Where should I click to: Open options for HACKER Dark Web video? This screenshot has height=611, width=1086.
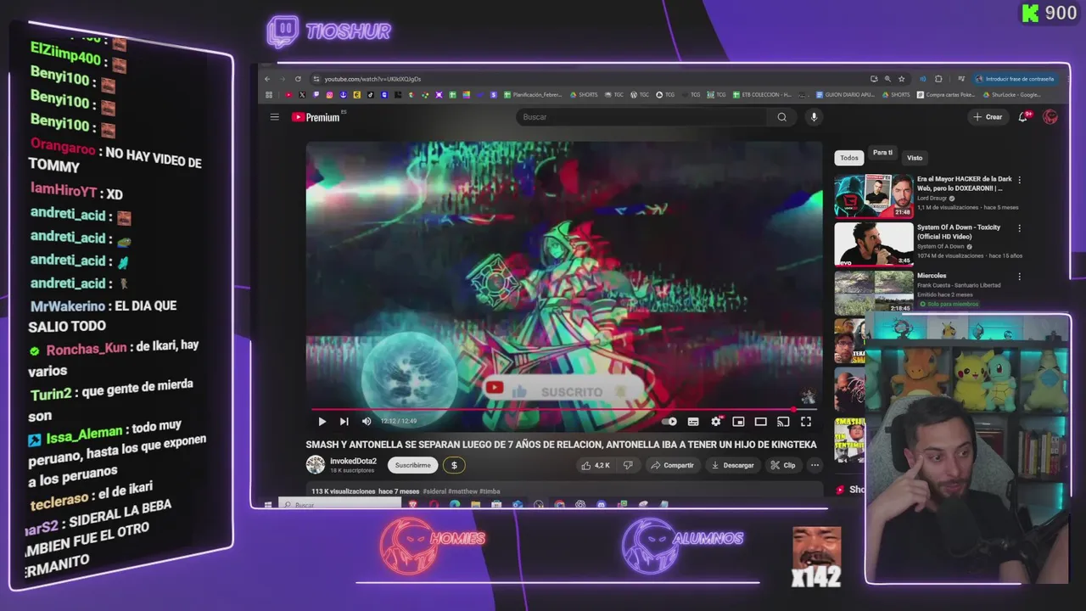[1019, 180]
